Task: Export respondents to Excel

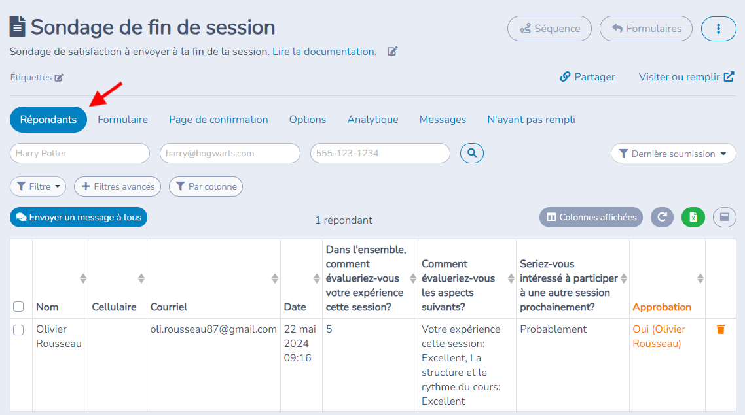Action: coord(693,217)
